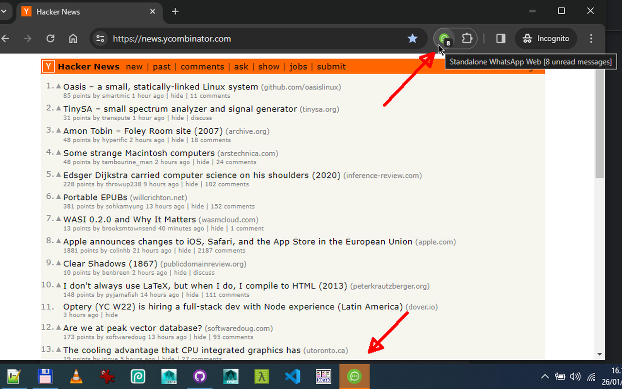Upvote the Edsger Dijkstra story
622x389 pixels.
click(x=59, y=175)
